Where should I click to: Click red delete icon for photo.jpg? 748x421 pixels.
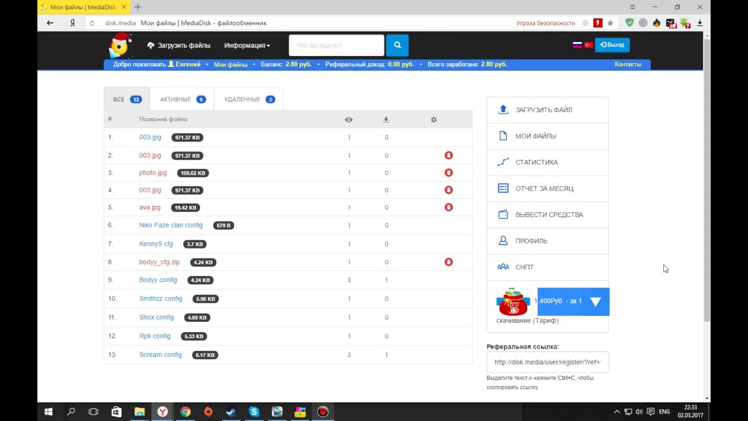(x=448, y=172)
